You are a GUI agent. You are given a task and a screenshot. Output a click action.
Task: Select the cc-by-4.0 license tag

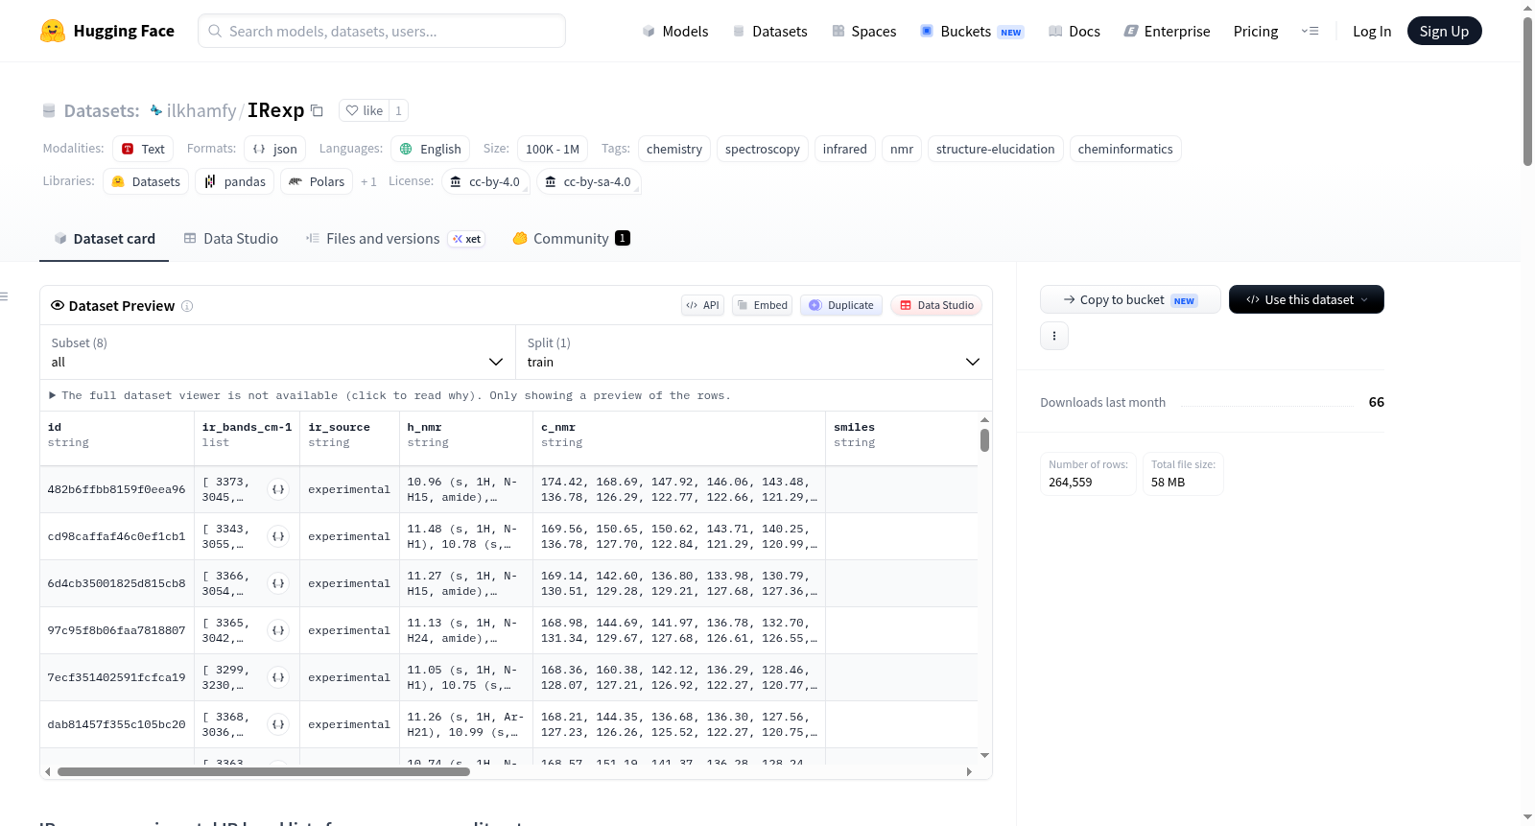point(485,181)
